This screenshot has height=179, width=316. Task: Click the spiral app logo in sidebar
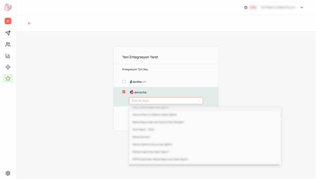tap(8, 7)
